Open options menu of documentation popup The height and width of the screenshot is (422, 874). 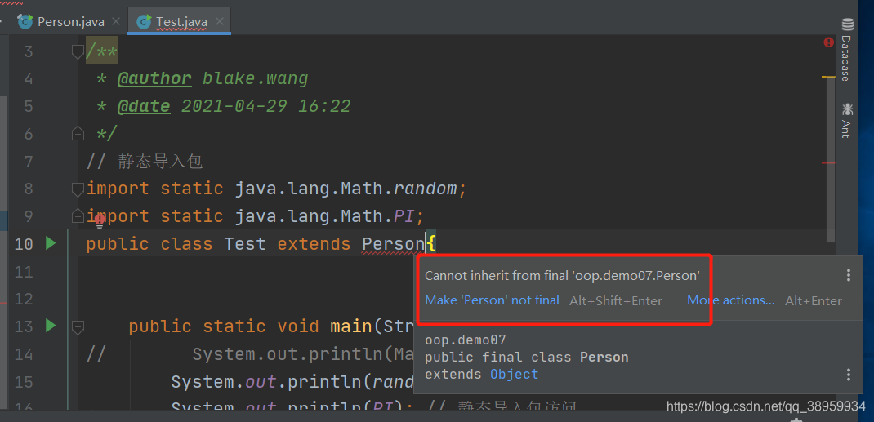(x=848, y=374)
